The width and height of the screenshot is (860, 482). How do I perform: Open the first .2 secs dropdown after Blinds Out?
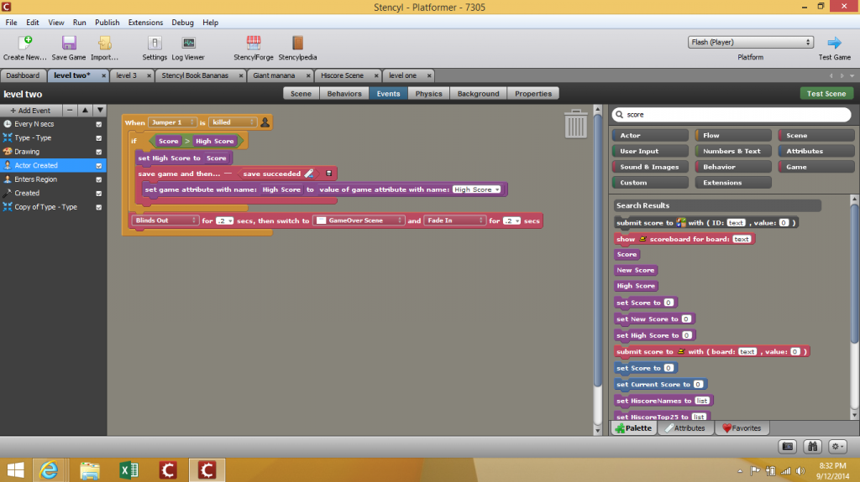tap(224, 220)
